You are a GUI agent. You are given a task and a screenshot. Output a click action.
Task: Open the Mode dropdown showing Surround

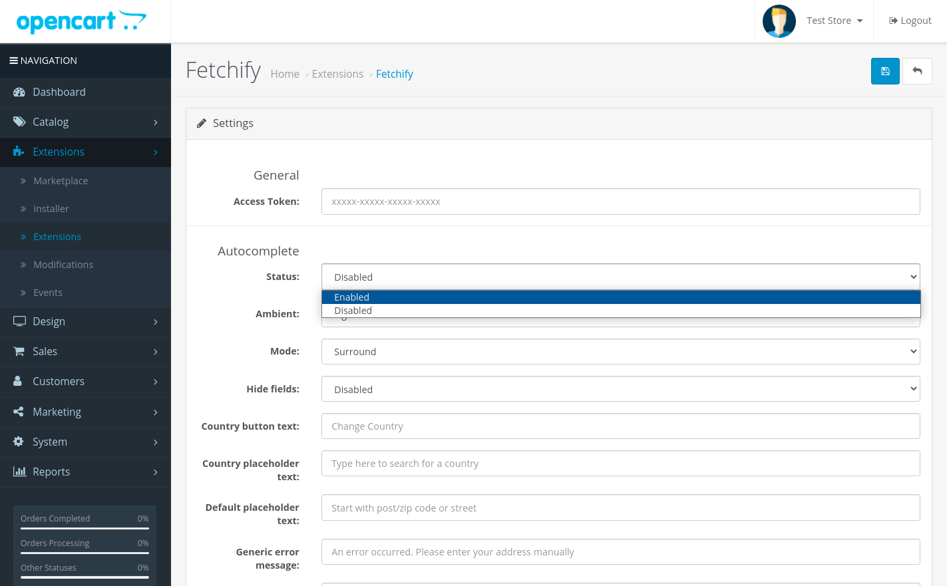620,351
